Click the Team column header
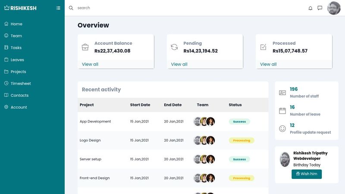This screenshot has height=194, width=345. tap(203, 105)
